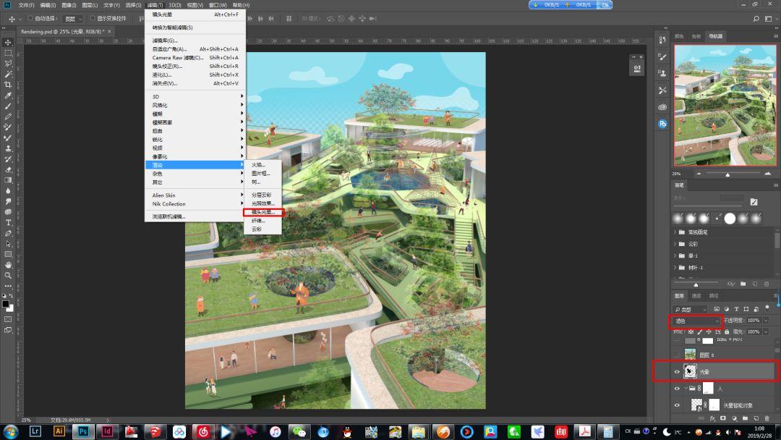Delete the selected layer with trash icon
The image size is (781, 440).
[x=767, y=418]
